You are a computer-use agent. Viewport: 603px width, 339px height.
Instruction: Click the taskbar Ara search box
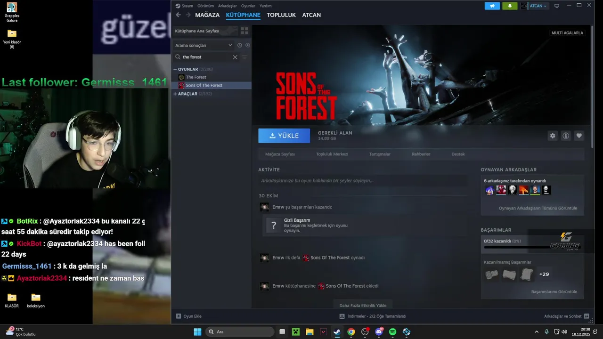pos(240,332)
